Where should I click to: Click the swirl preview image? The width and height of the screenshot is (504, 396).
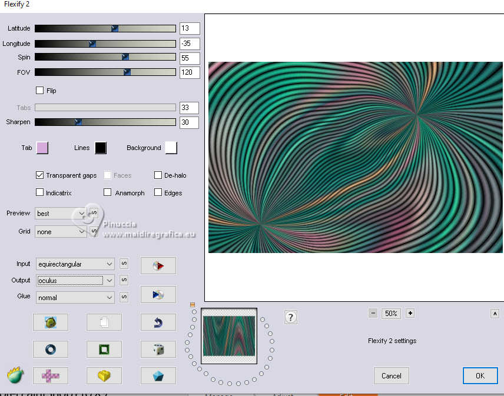click(x=356, y=157)
